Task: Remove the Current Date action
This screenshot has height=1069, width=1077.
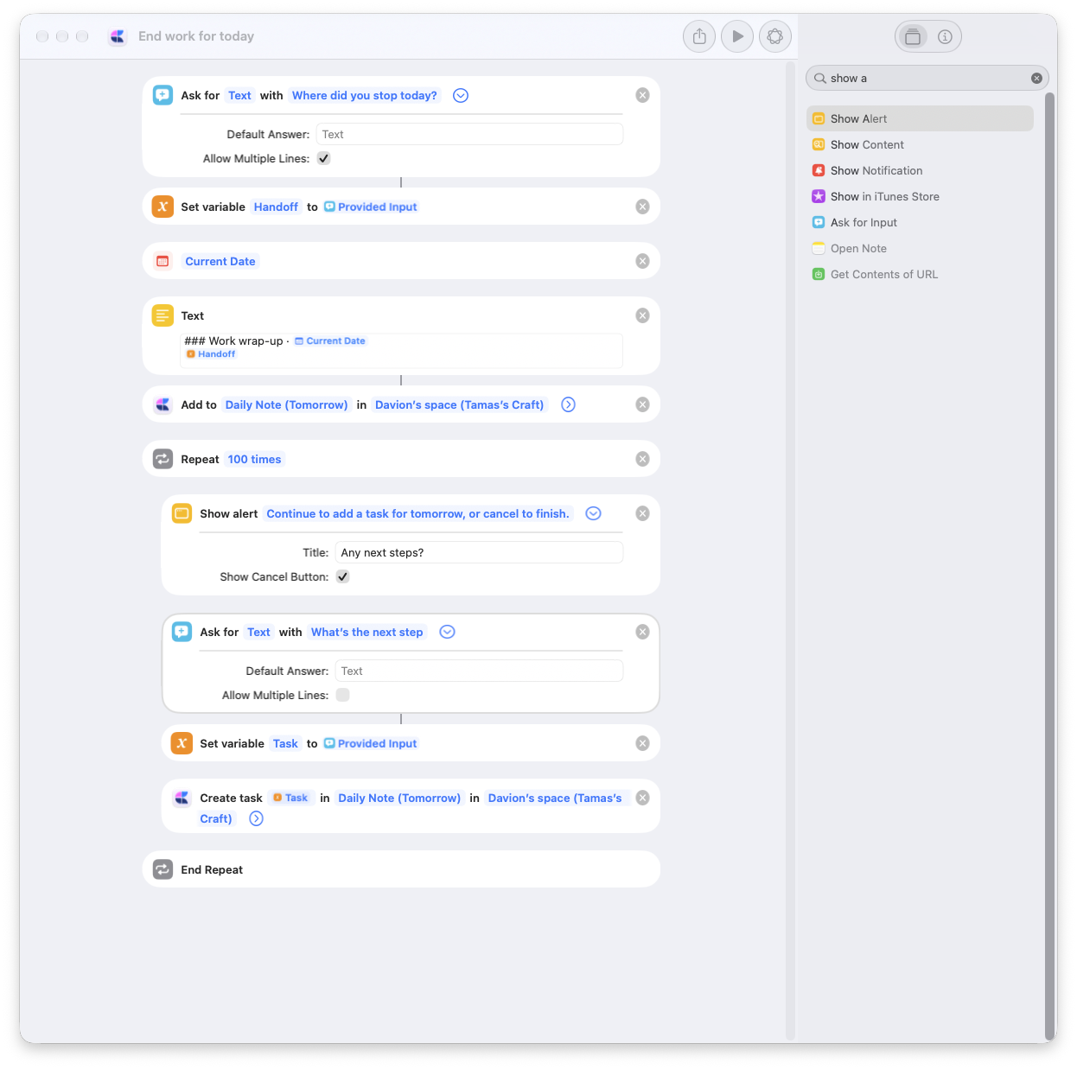Action: [x=642, y=261]
